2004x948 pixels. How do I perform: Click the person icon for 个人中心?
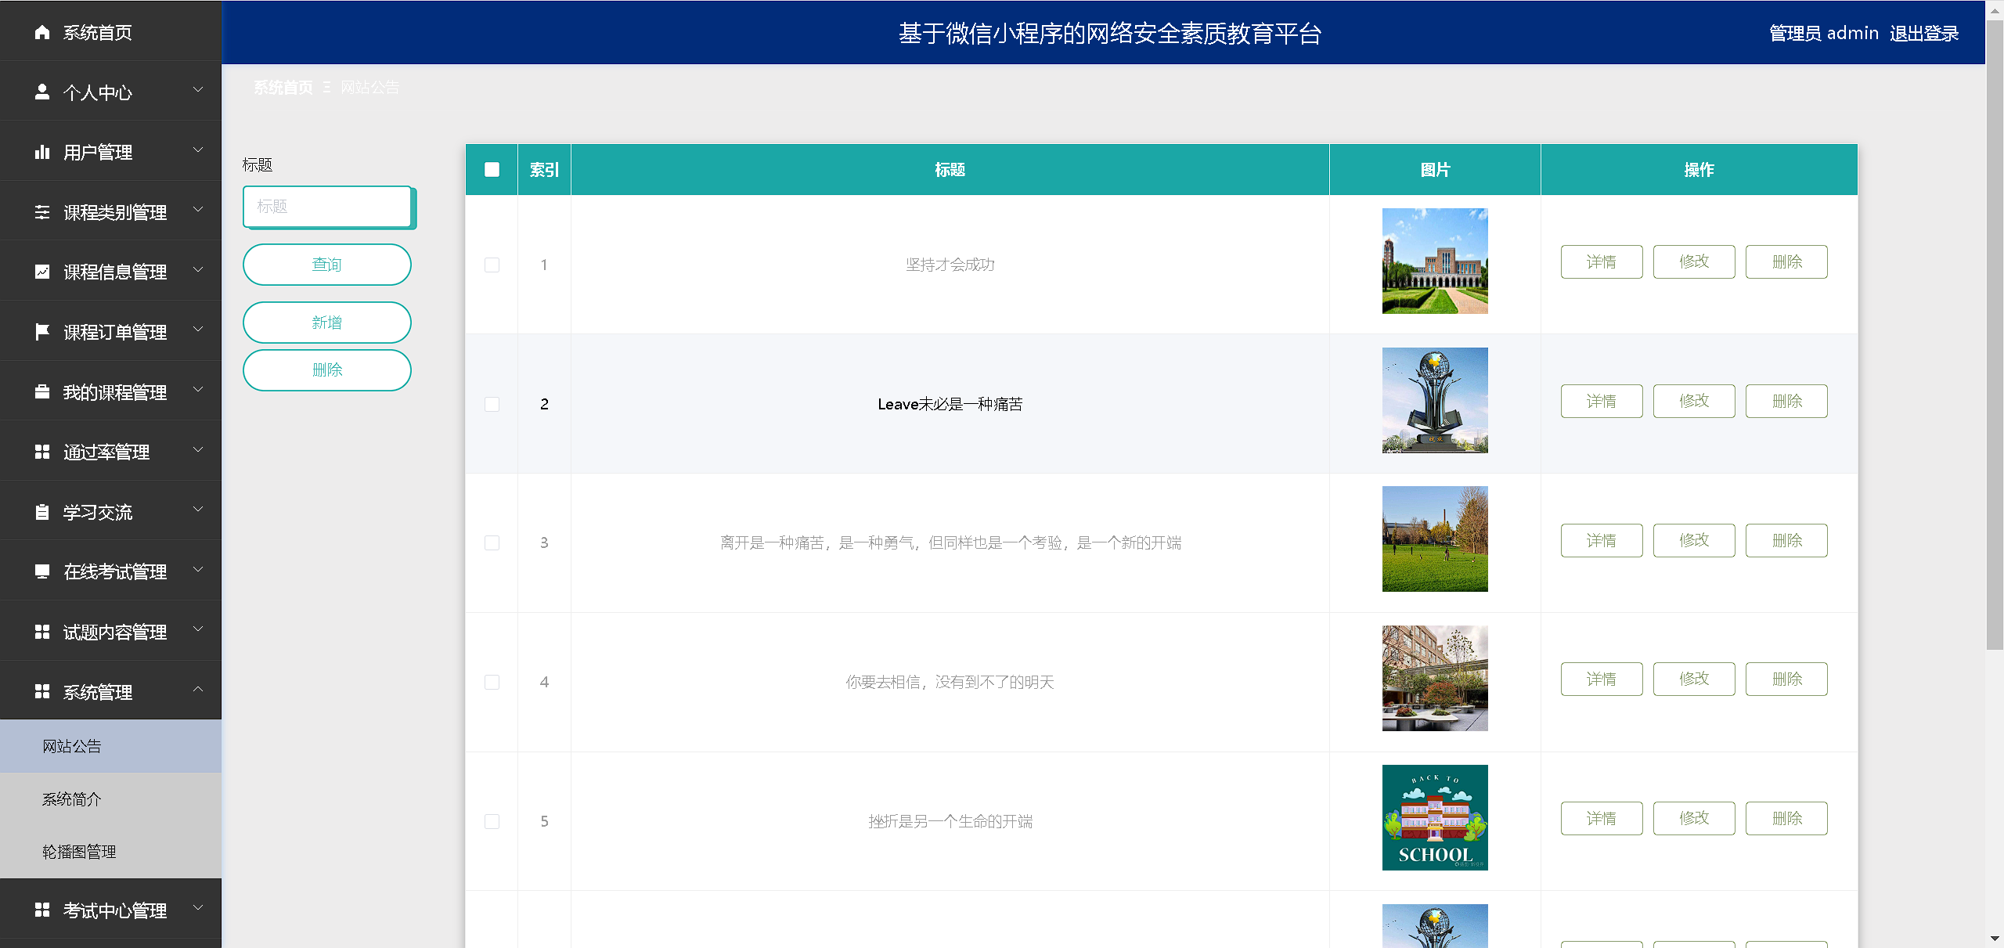click(x=42, y=92)
